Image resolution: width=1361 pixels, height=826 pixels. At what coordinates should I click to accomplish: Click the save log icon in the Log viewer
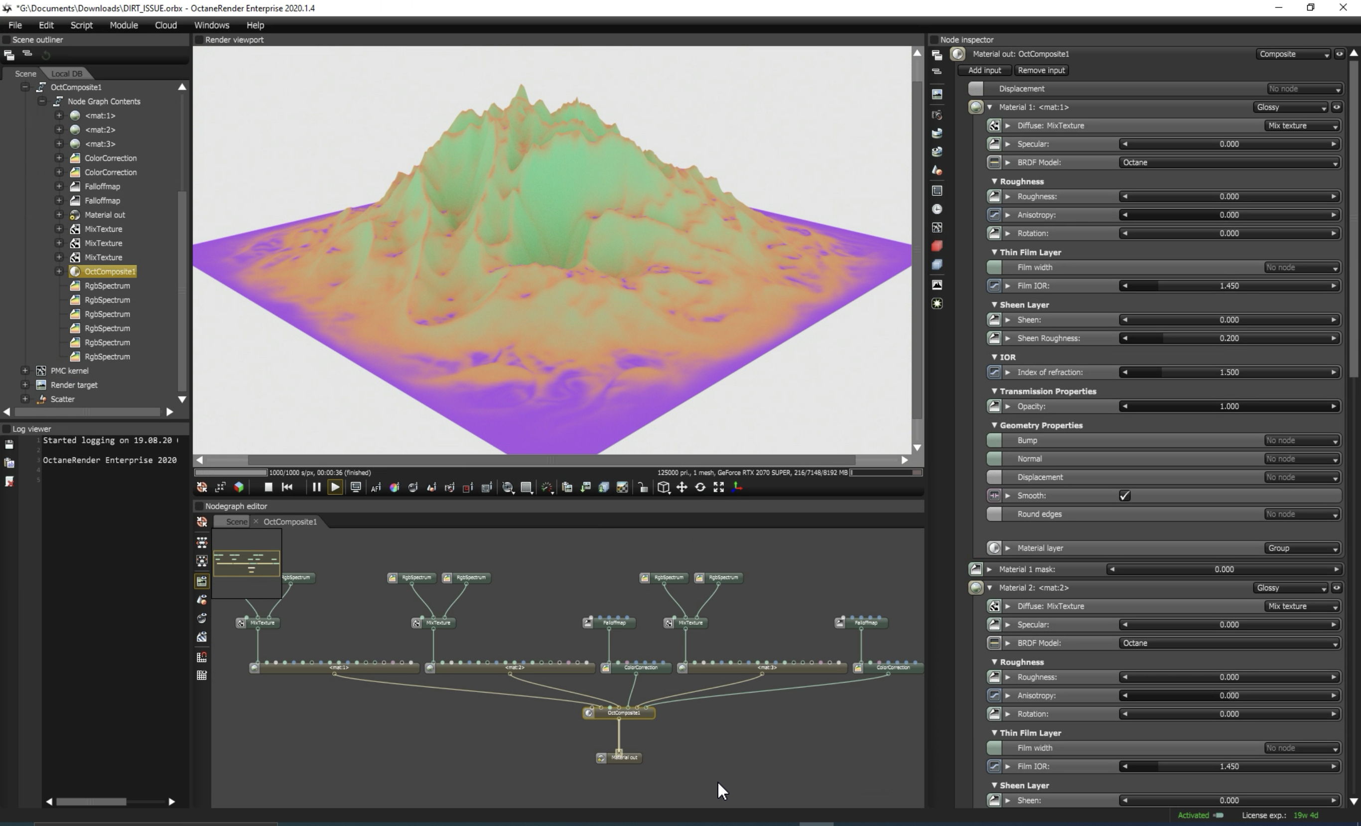pyautogui.click(x=9, y=445)
